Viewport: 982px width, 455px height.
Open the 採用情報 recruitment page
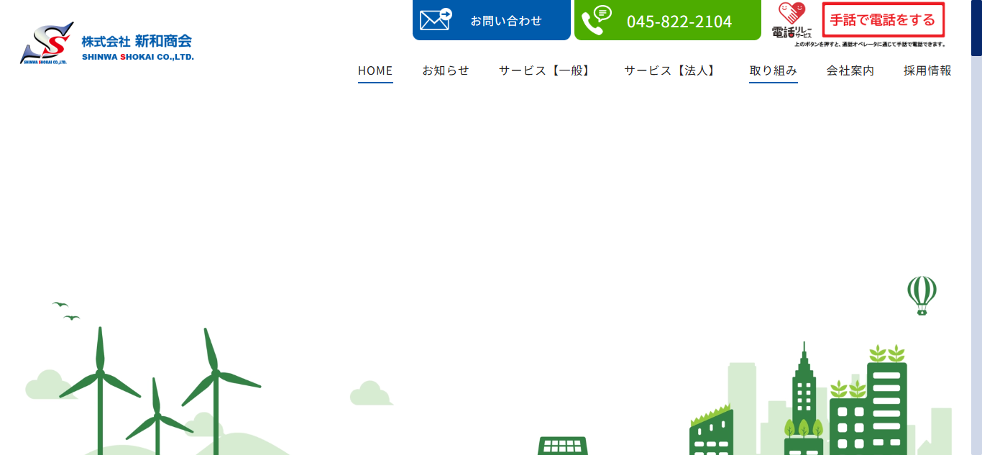tap(927, 70)
